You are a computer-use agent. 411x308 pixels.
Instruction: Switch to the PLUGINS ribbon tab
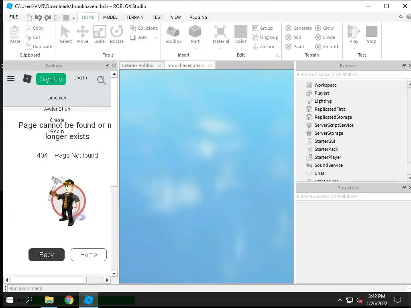pos(198,17)
